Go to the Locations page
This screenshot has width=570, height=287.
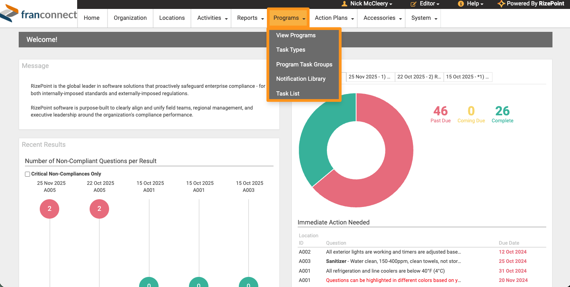(172, 18)
